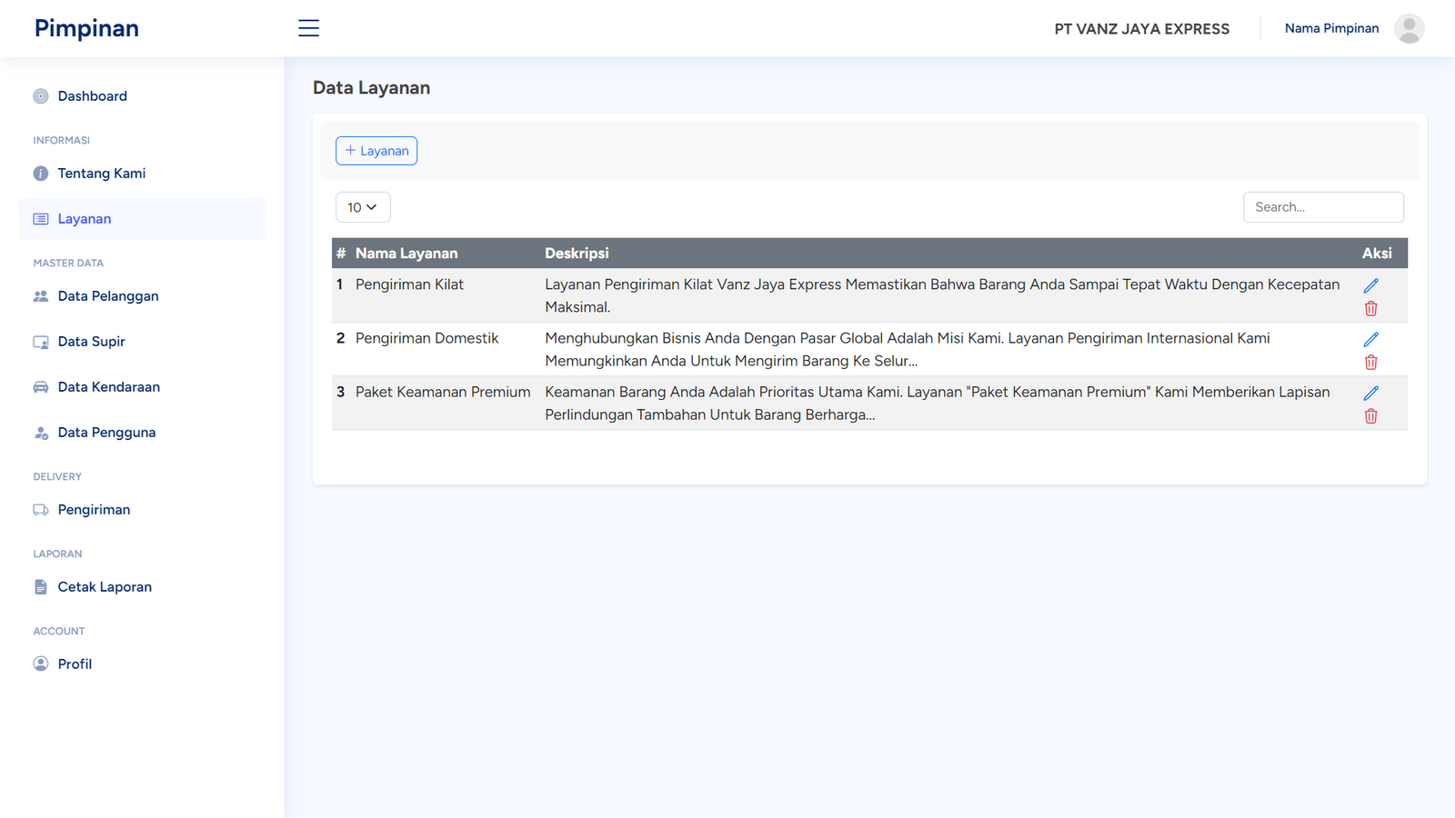Focus the Search input field

(x=1322, y=207)
